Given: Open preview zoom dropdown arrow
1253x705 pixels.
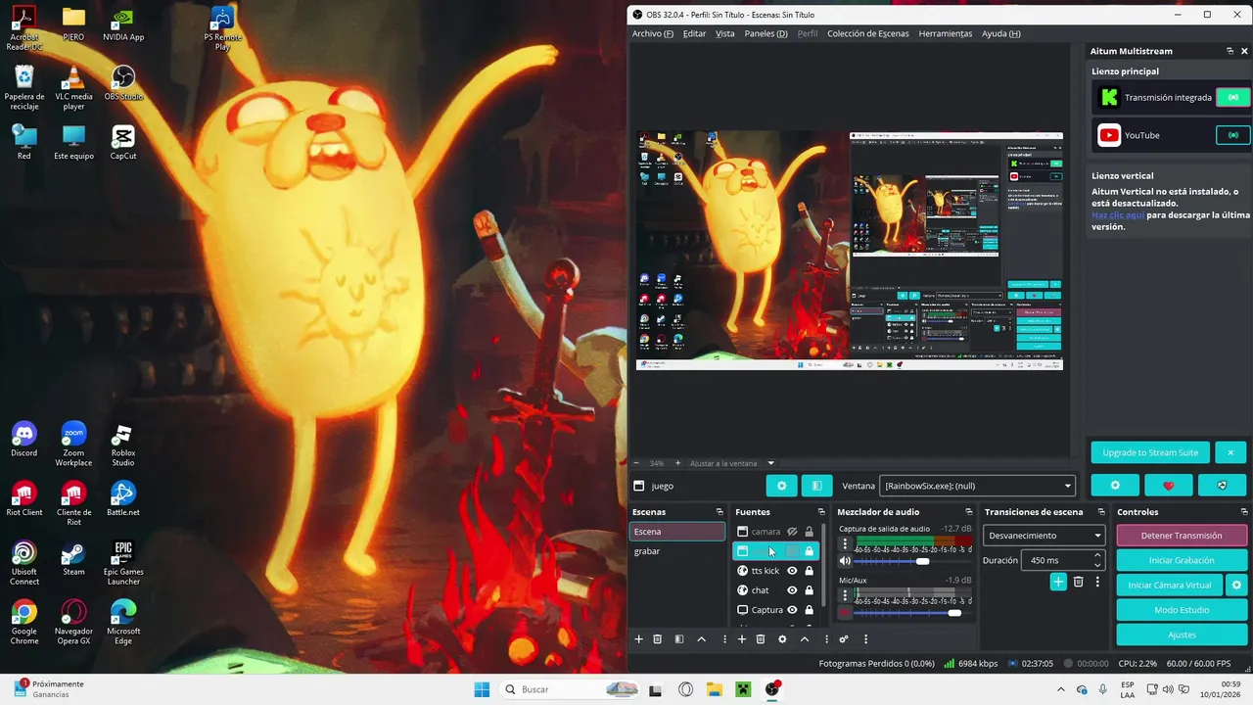Looking at the screenshot, I should [770, 463].
